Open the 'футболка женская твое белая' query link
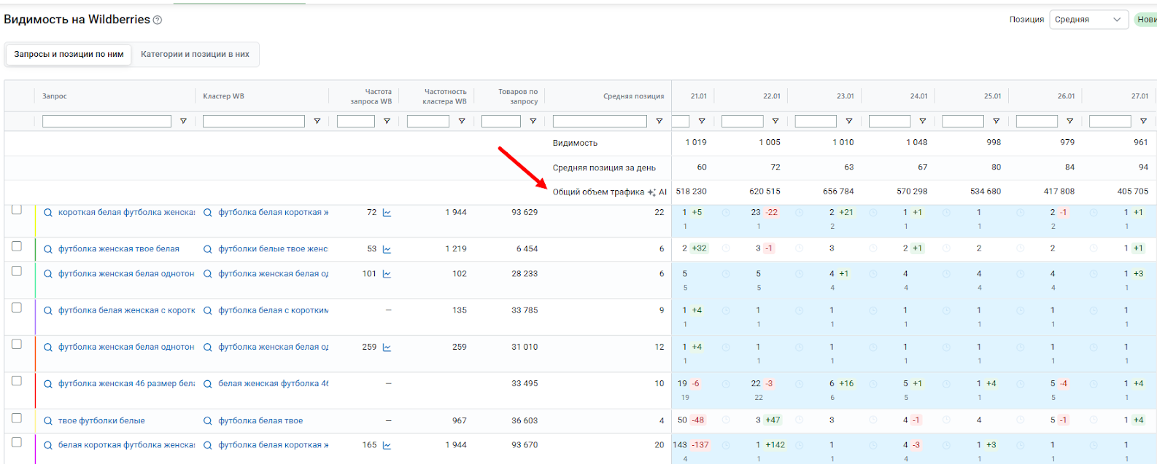The image size is (1157, 464). (x=118, y=249)
